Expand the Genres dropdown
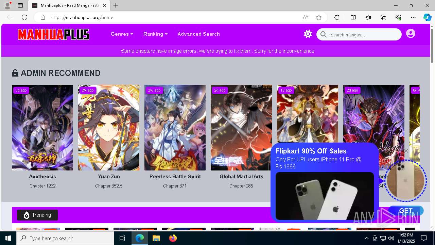This screenshot has width=435, height=245. tap(122, 34)
